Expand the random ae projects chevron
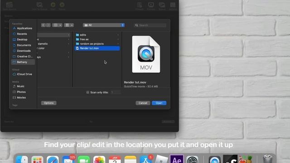 pyautogui.click(x=118, y=44)
